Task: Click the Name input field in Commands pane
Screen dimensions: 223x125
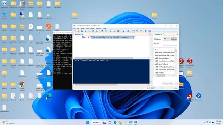Action: (x=170, y=44)
